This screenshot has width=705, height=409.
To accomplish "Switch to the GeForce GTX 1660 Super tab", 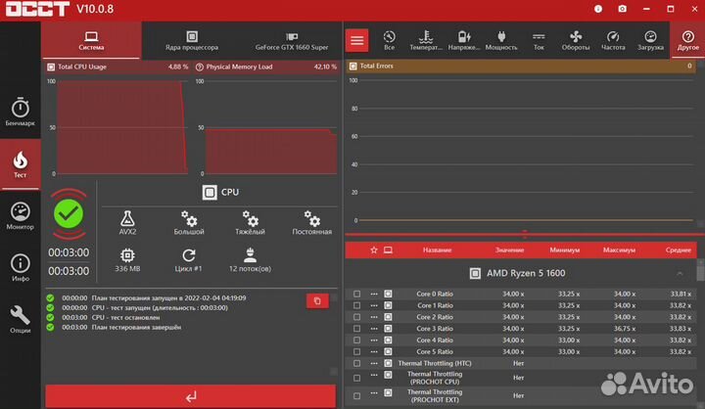I will click(292, 40).
